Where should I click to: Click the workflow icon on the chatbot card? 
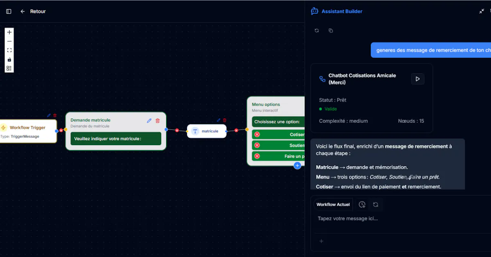coord(322,79)
